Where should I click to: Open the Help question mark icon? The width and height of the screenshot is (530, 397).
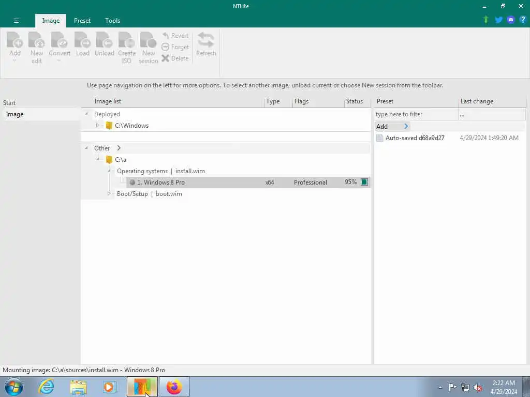523,20
